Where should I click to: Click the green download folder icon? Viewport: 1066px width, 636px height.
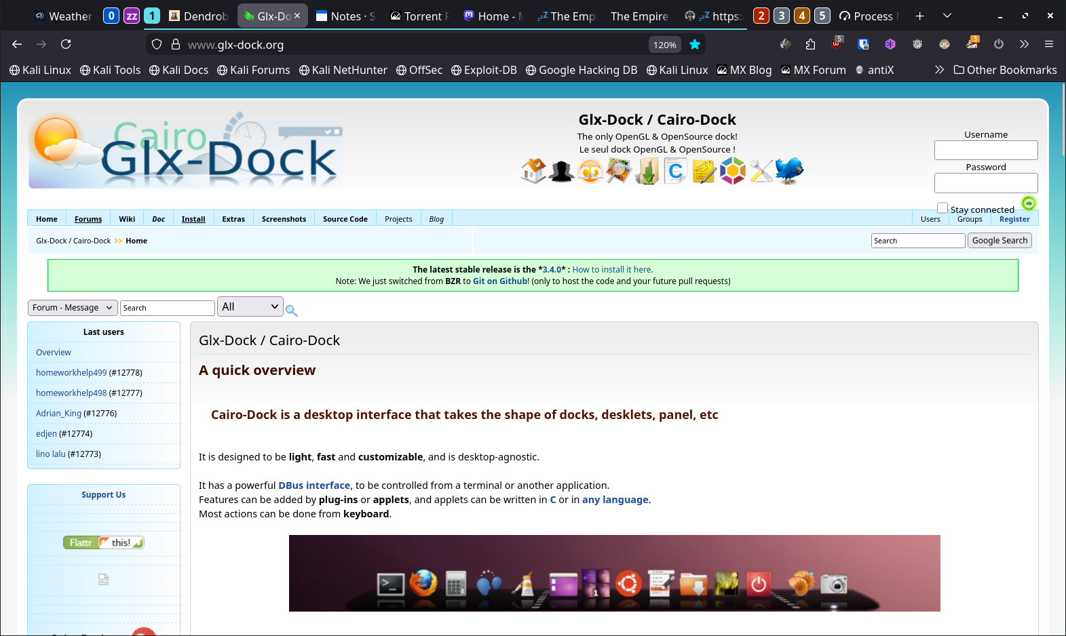point(647,171)
